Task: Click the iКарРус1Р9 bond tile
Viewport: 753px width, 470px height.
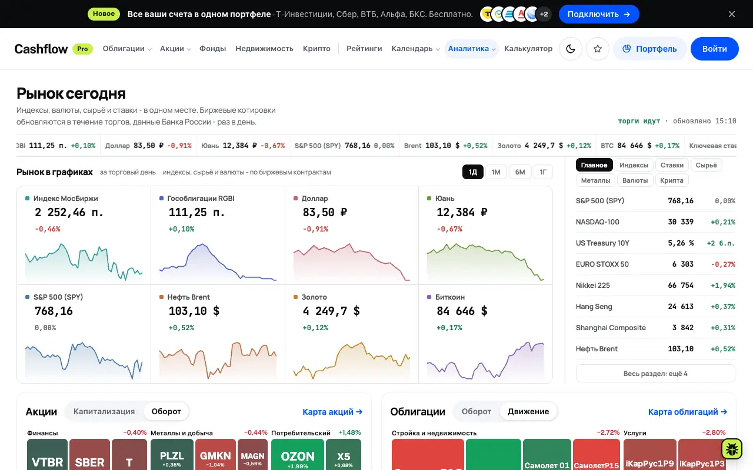Action: 650,455
